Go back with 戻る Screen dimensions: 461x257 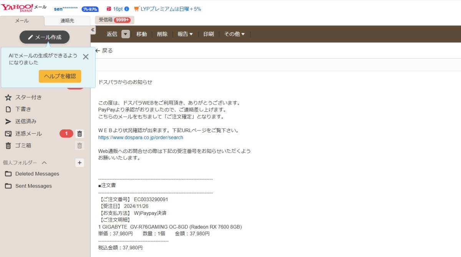[104, 50]
